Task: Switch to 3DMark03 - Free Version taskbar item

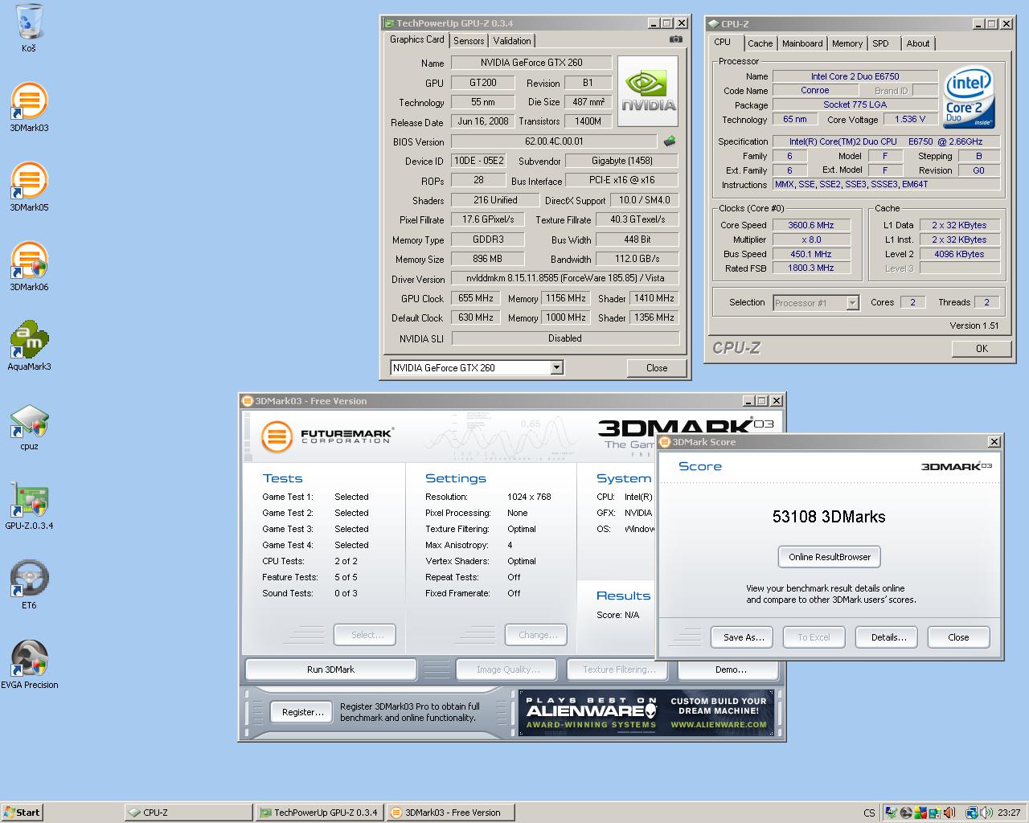Action: 450,813
